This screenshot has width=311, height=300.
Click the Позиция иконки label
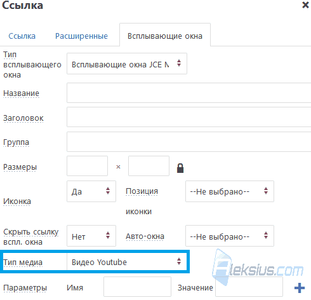point(142,201)
